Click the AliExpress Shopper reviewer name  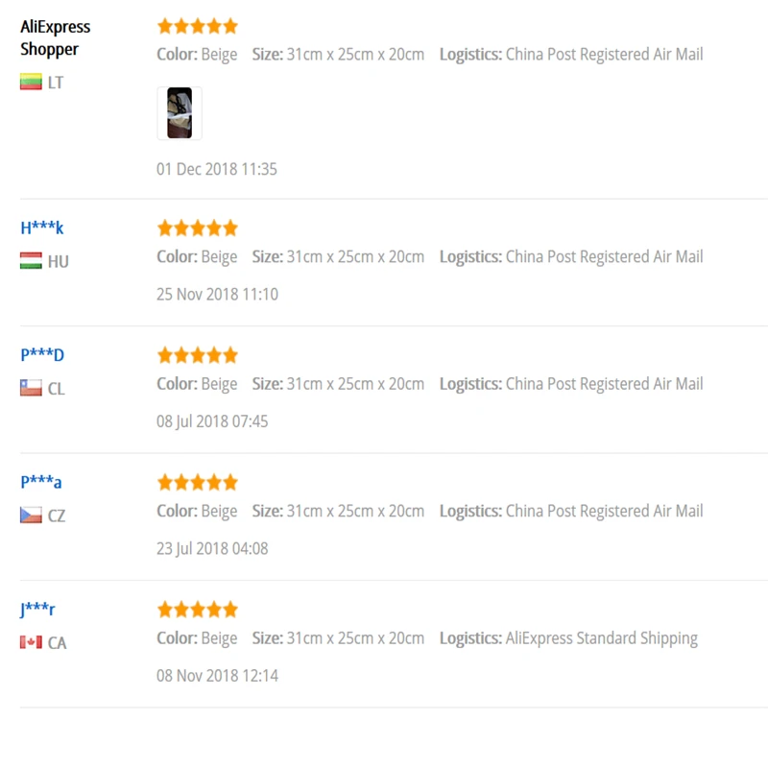pyautogui.click(x=56, y=37)
